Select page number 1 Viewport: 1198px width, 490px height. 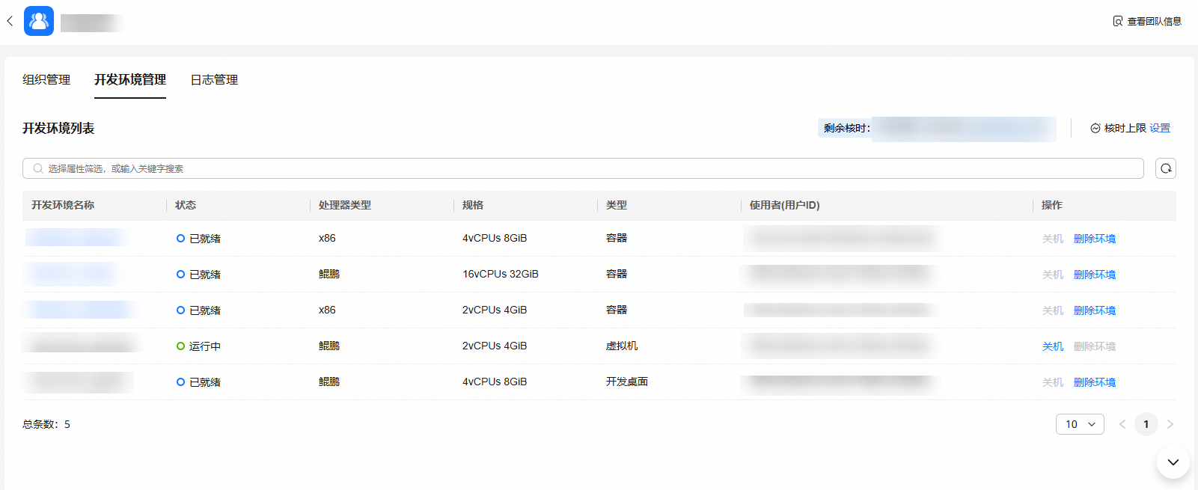pyautogui.click(x=1146, y=424)
